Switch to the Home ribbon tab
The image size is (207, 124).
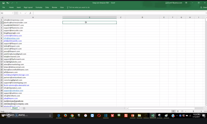(x=11, y=7)
